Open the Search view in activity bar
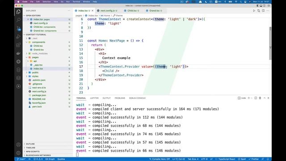286x161 pixels. (x=18, y=20)
